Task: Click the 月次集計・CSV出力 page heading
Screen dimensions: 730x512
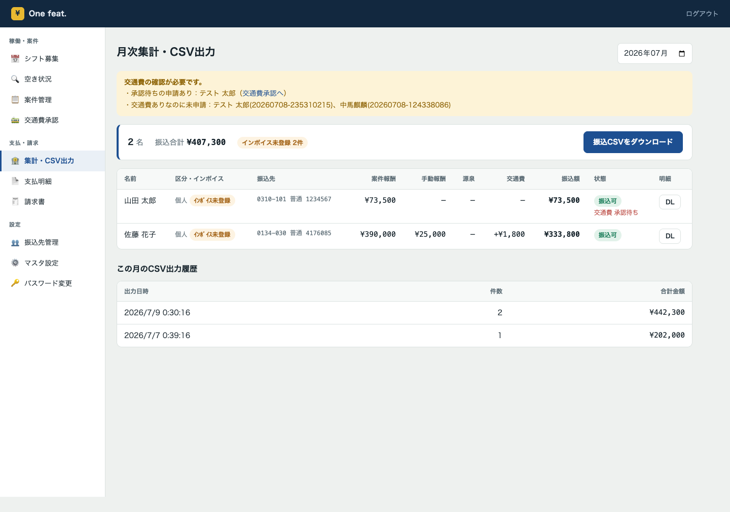Action: (166, 52)
